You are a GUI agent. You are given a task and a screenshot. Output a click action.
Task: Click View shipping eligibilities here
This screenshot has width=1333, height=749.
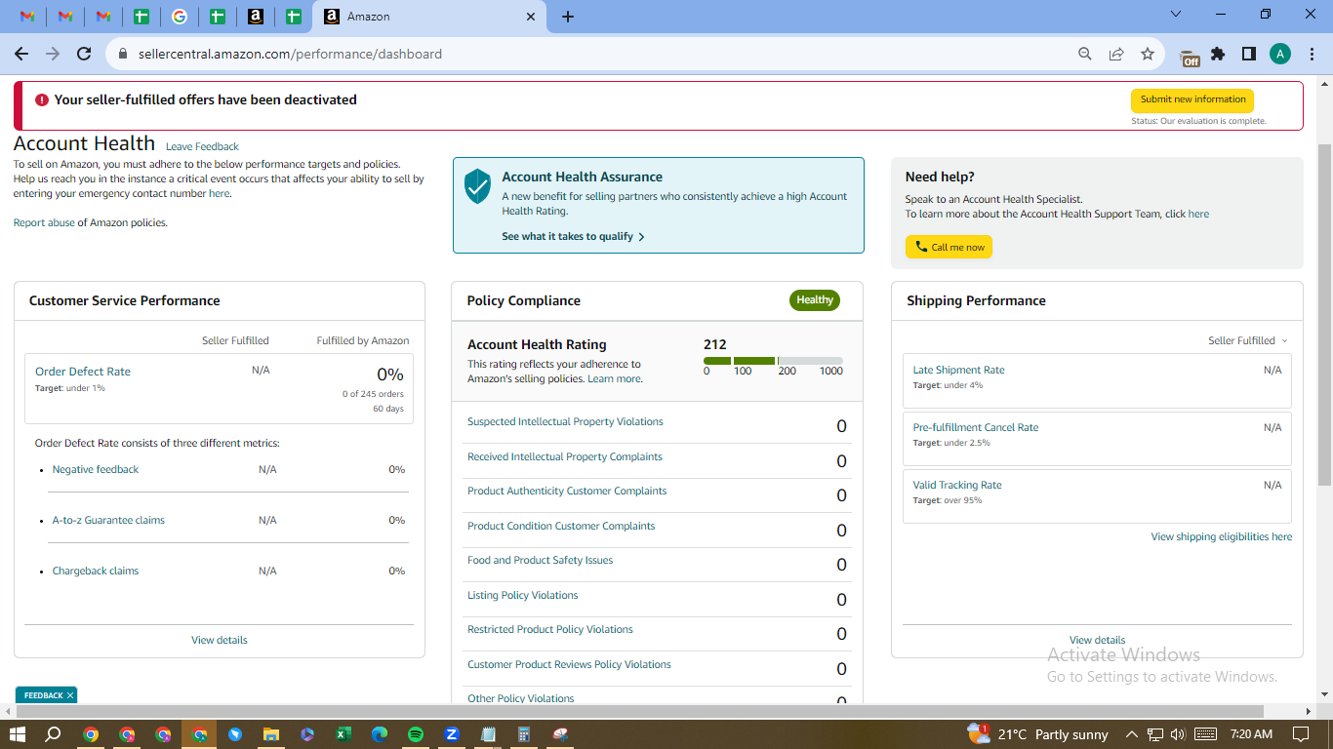click(1222, 536)
